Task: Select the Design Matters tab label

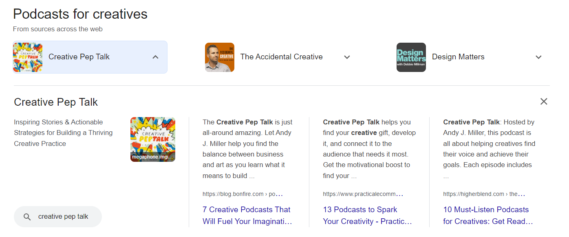Action: (458, 57)
